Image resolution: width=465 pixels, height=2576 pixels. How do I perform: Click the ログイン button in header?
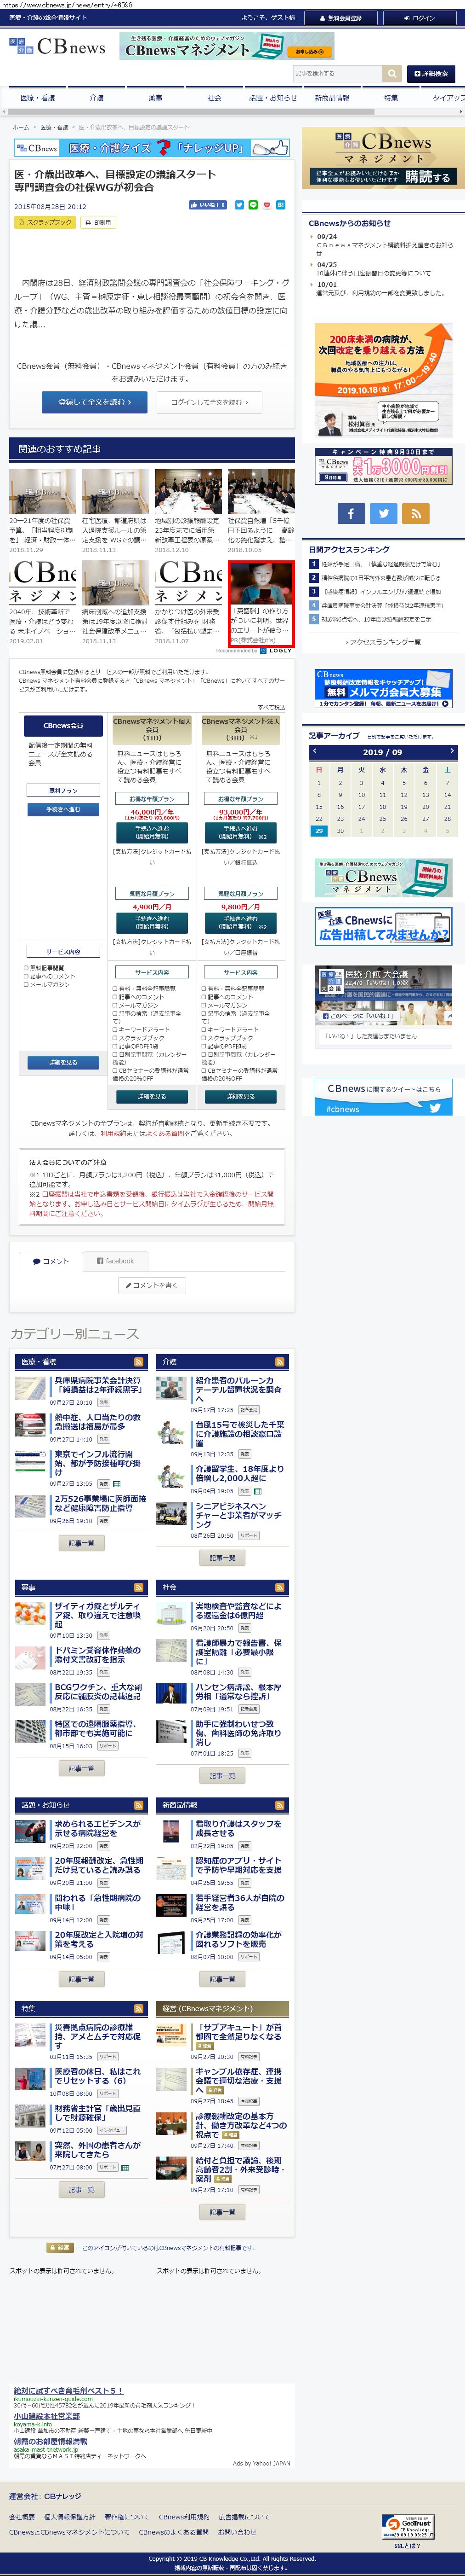(x=420, y=18)
